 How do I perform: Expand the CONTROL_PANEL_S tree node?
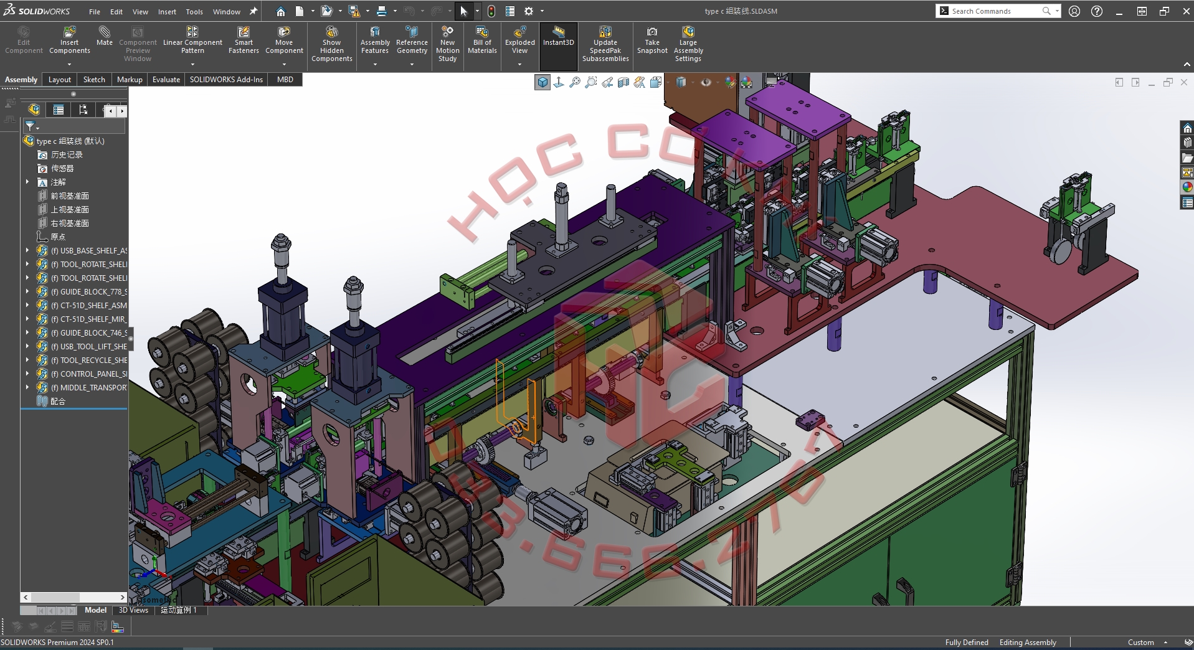[x=27, y=374]
